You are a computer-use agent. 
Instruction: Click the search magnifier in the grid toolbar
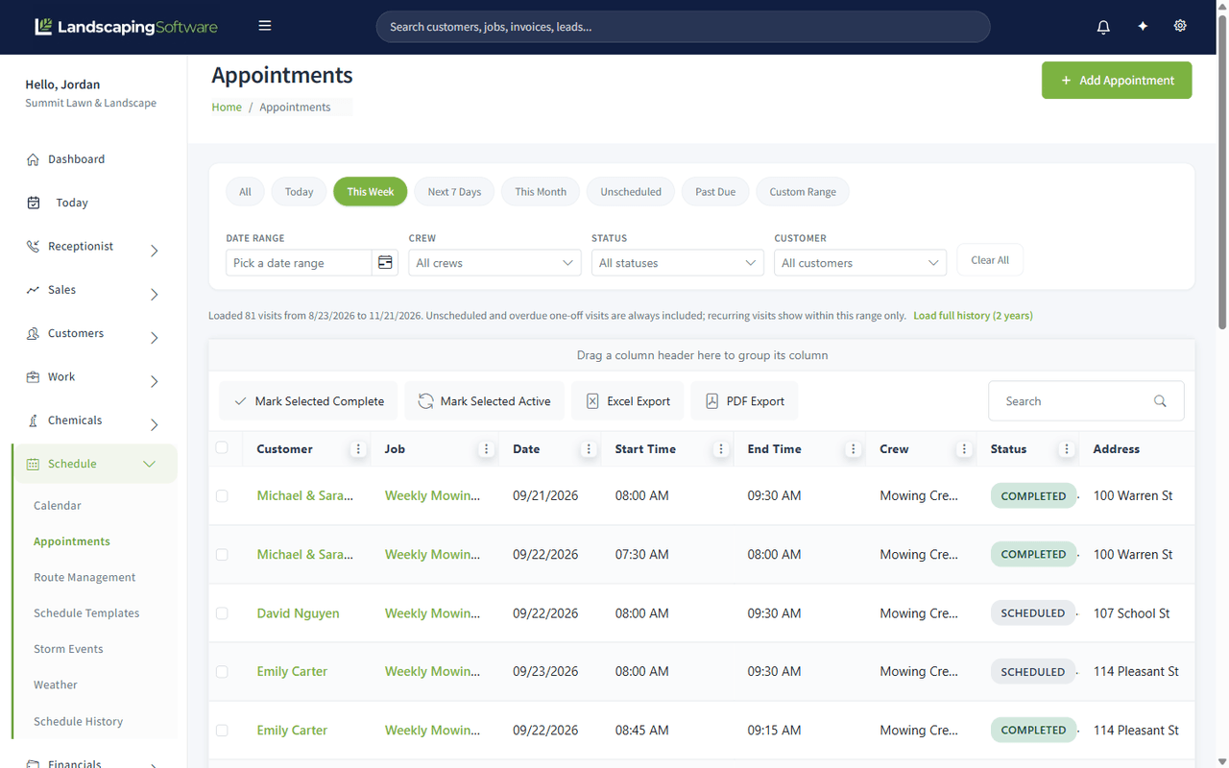pos(1160,401)
